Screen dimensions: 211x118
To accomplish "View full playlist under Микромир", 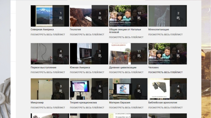I will (48, 108).
